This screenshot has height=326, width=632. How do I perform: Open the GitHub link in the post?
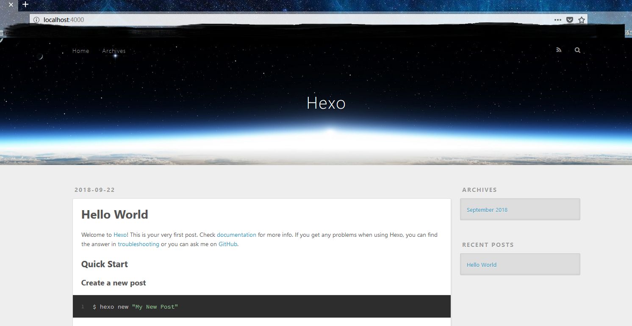(228, 244)
